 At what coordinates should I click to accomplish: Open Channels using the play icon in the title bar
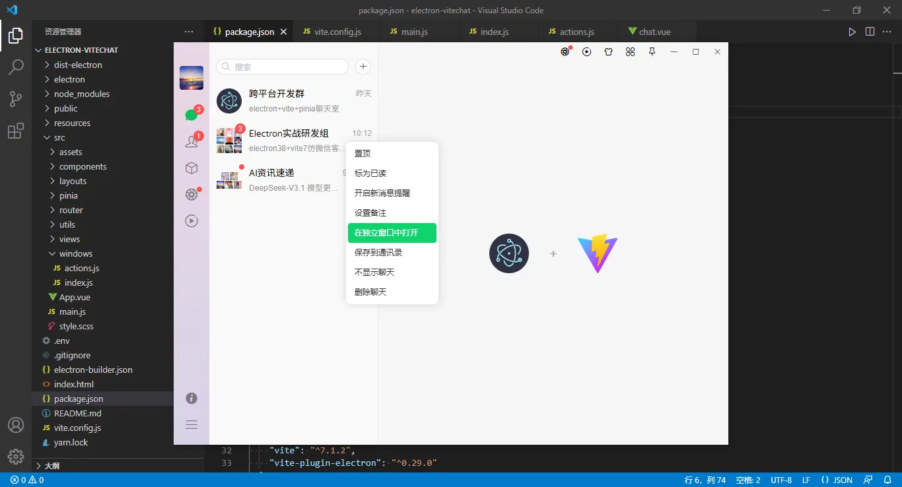coord(587,51)
